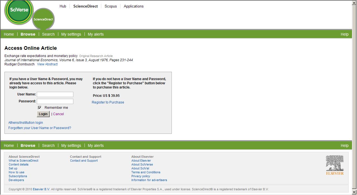Open Set up footer link

(13, 168)
